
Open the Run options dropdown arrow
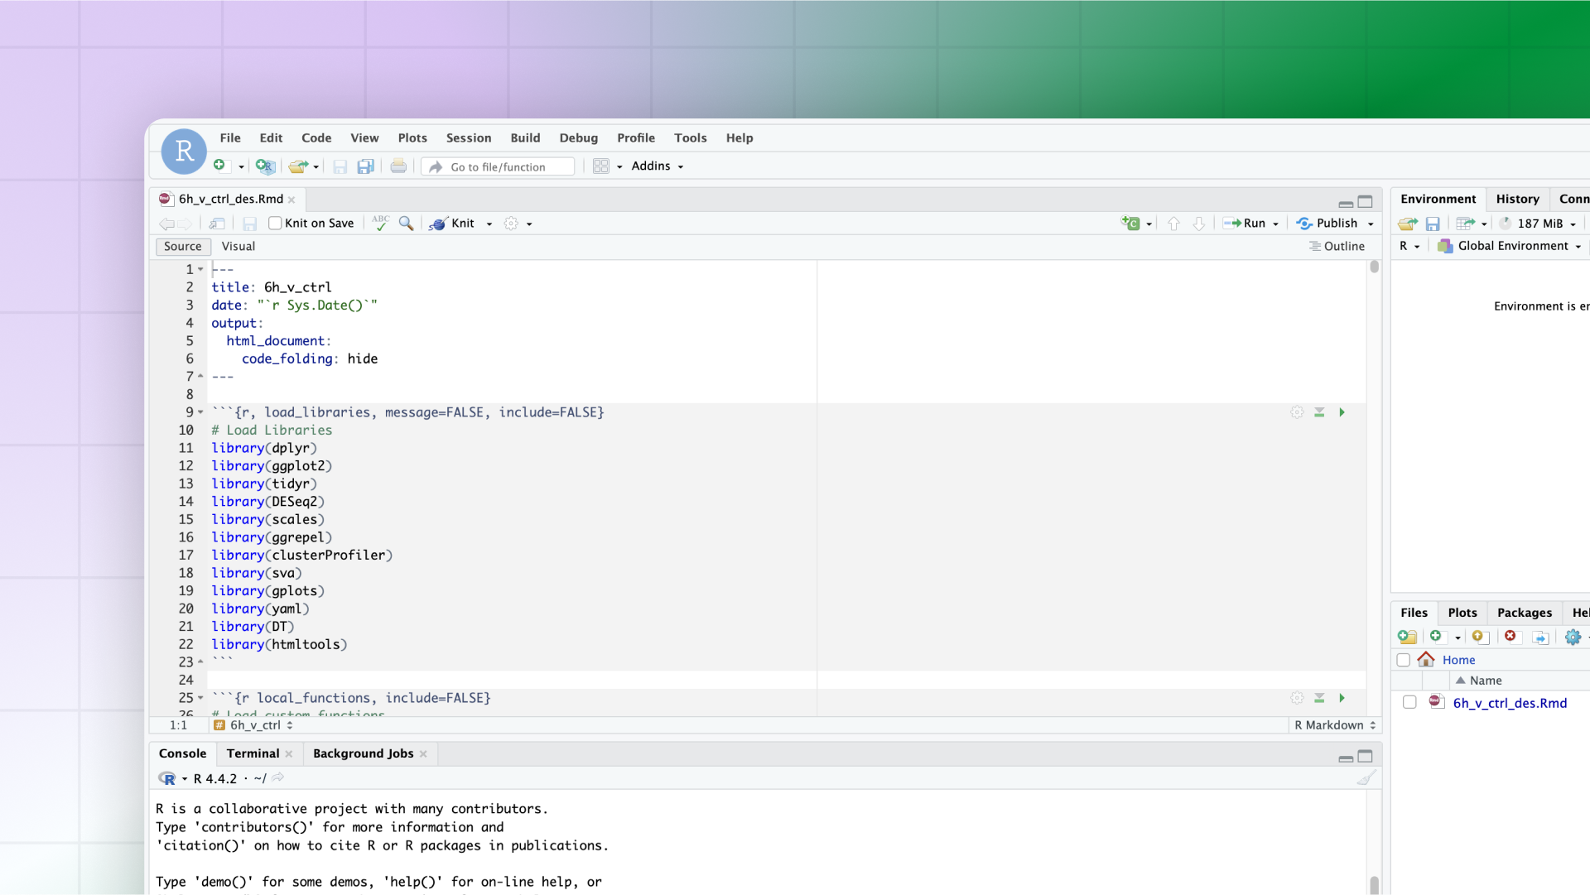[x=1276, y=224]
